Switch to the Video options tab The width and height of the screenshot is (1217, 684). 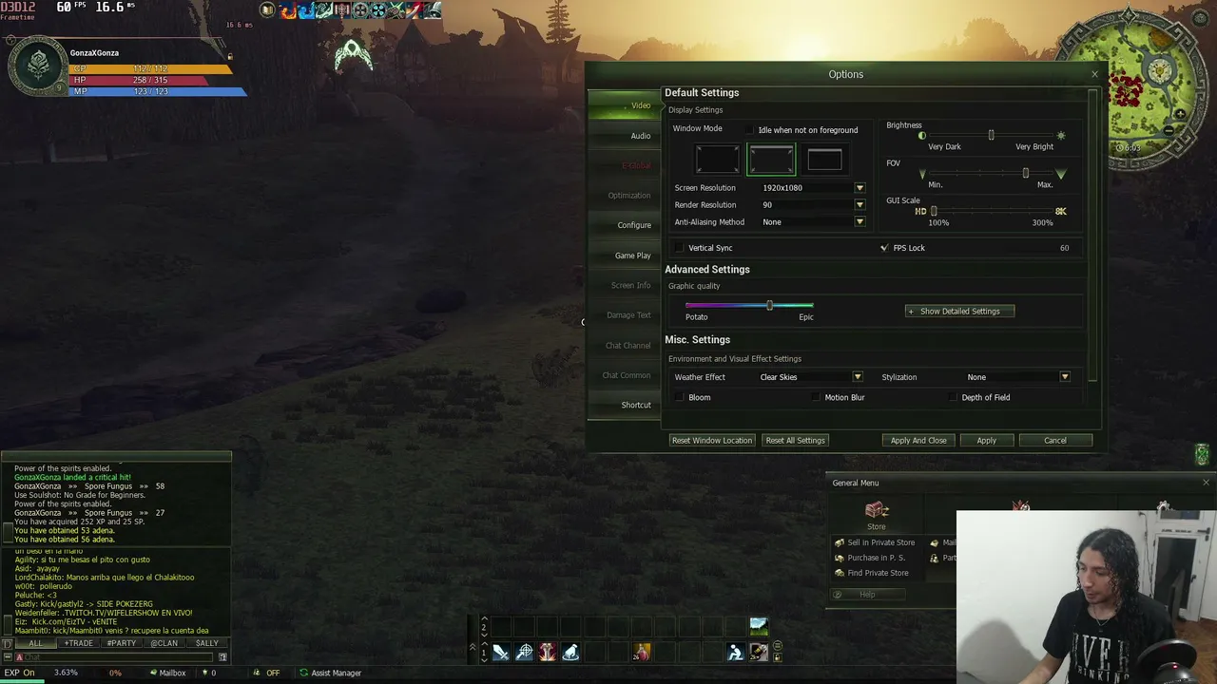pyautogui.click(x=626, y=105)
